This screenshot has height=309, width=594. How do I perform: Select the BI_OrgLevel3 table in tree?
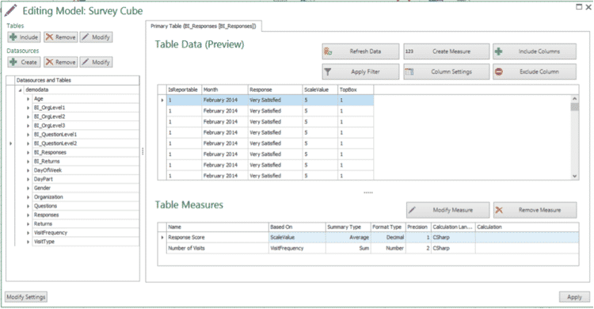(49, 125)
